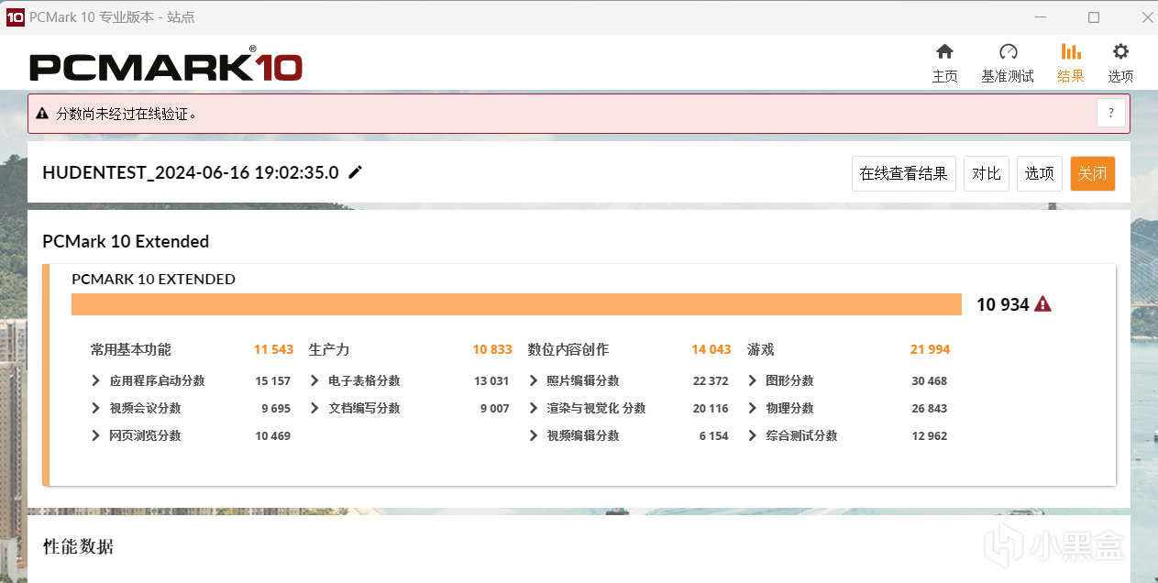Click the value 10 469
Viewport: 1158px width, 583px height.
coord(273,435)
